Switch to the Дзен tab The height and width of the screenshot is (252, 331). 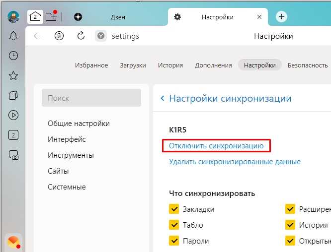coord(118,17)
